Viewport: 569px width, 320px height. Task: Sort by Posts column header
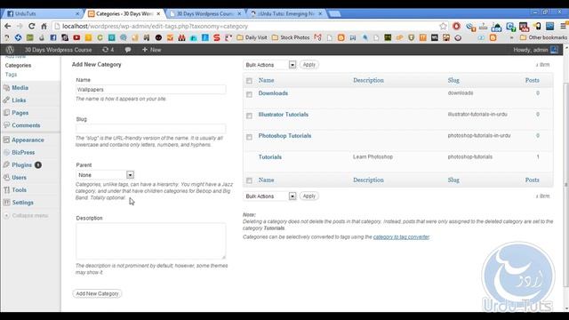(x=532, y=80)
